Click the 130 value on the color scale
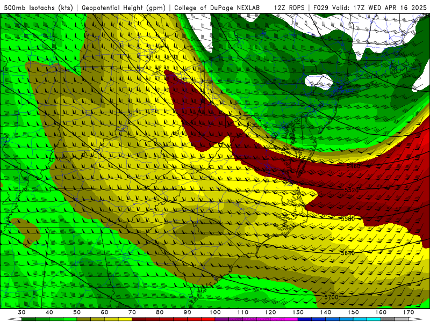 point(298,312)
